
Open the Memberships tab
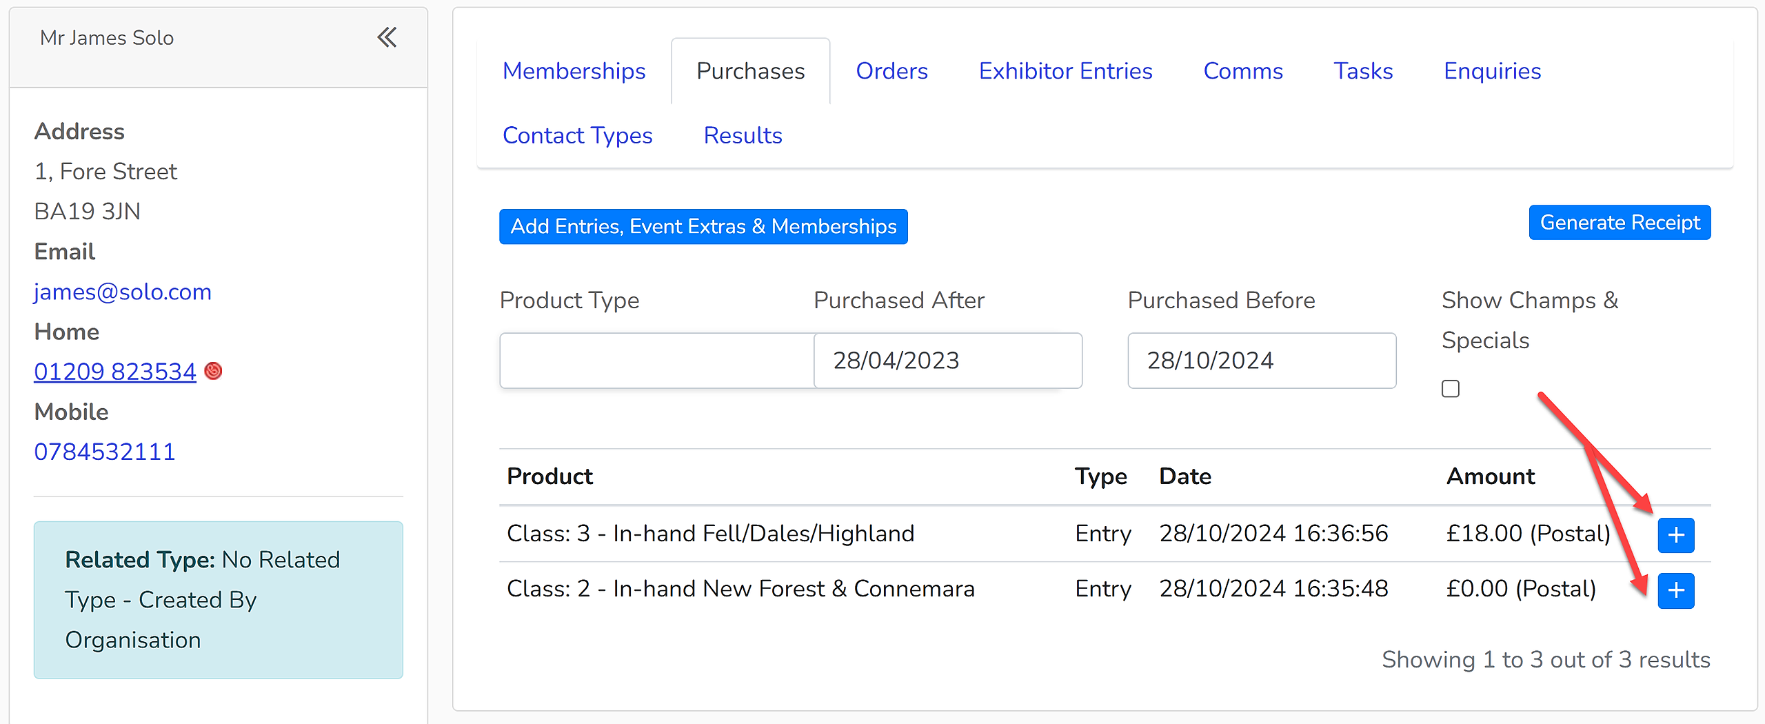click(574, 71)
